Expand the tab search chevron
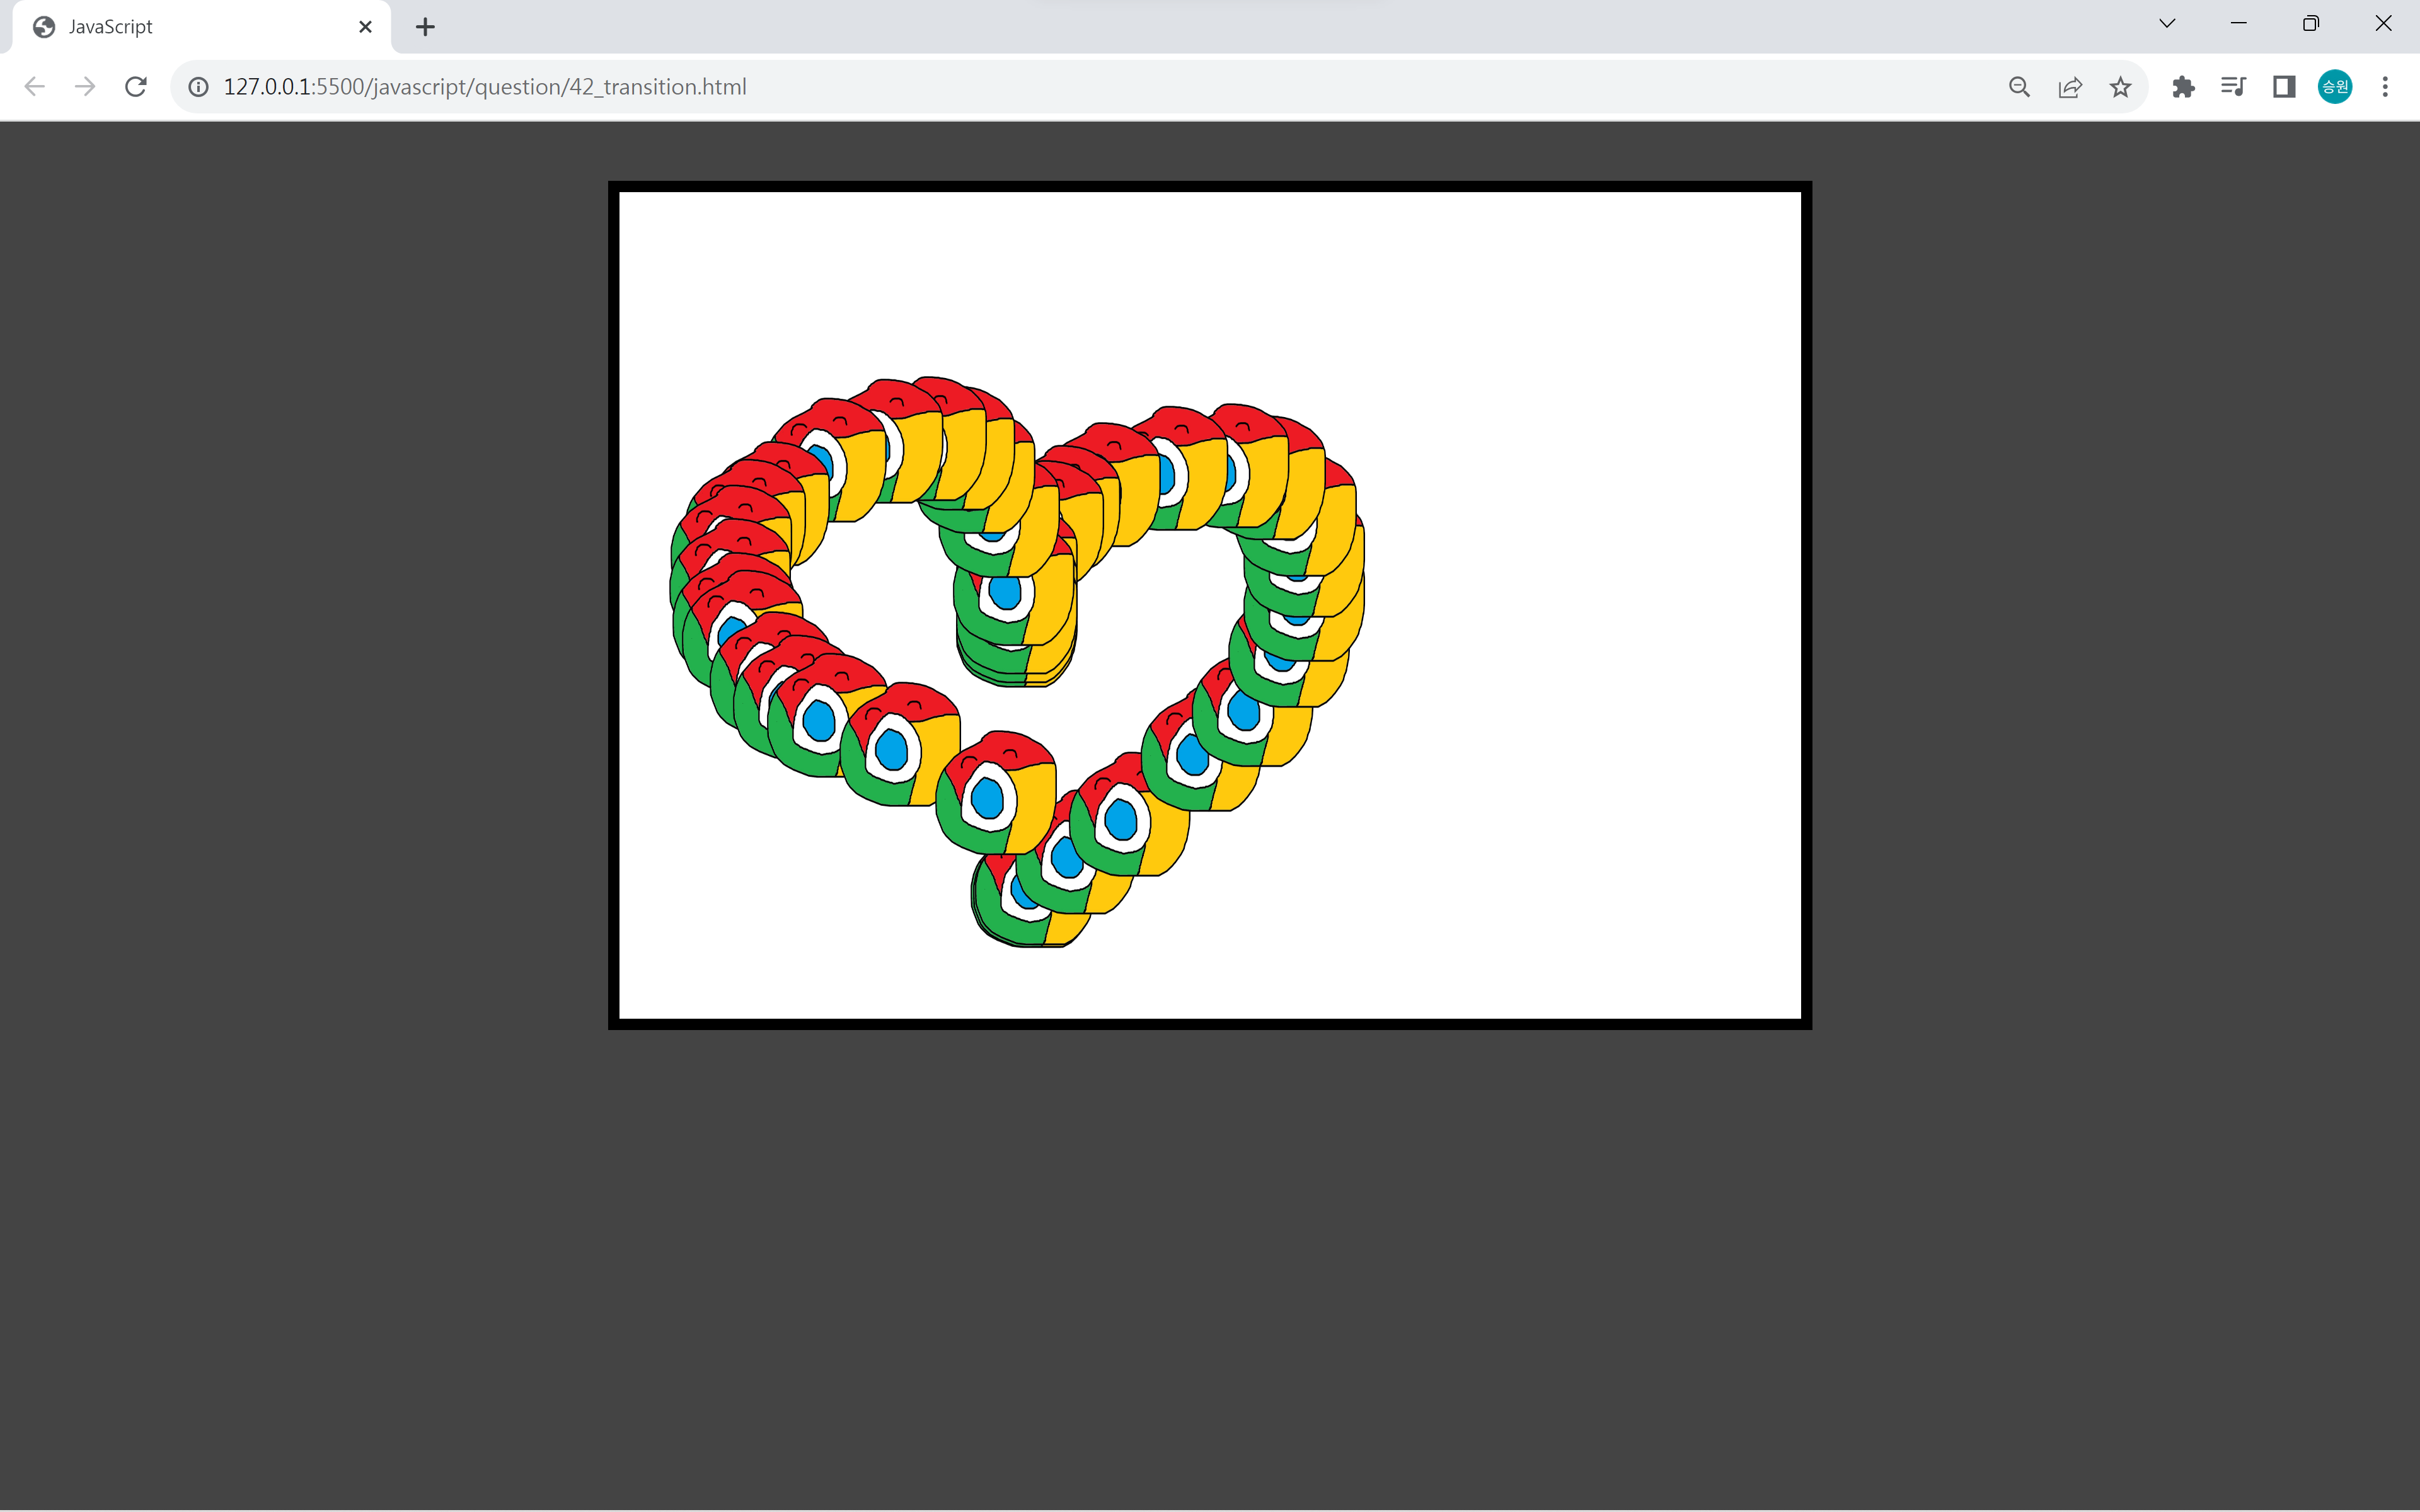Viewport: 2420px width, 1512px height. tap(2167, 24)
